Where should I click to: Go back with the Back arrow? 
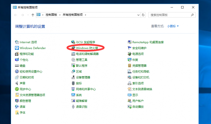pos(16,15)
